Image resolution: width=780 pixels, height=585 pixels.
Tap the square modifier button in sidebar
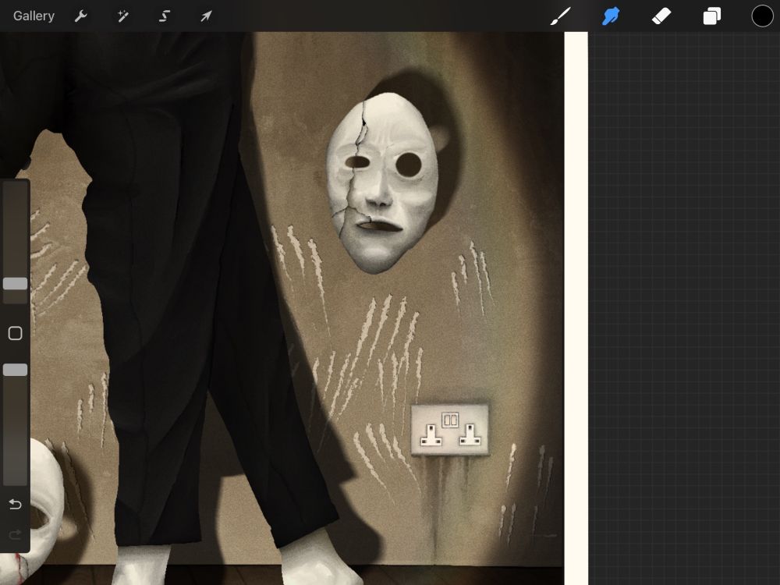(16, 333)
